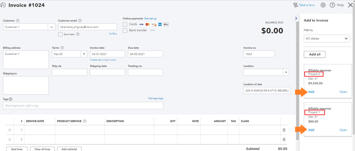Click the AMOUNT column header
Screen dimensions: 355x151
(x=220, y=121)
